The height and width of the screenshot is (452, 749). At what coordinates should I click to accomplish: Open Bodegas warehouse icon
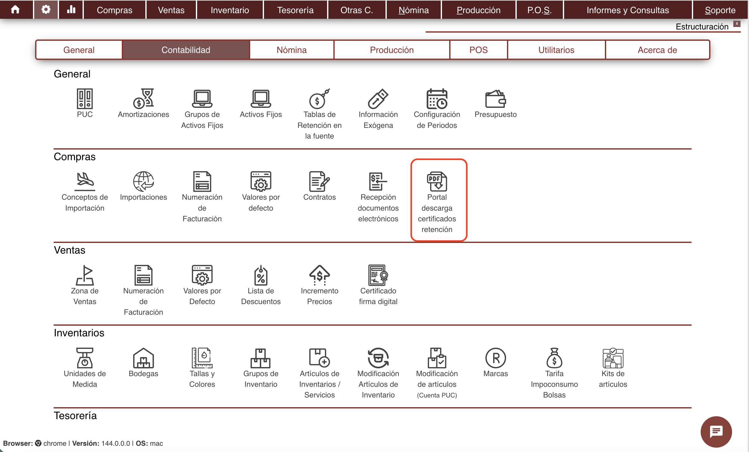143,358
